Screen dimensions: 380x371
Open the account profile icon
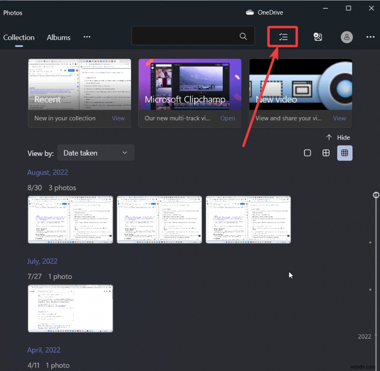pos(347,37)
